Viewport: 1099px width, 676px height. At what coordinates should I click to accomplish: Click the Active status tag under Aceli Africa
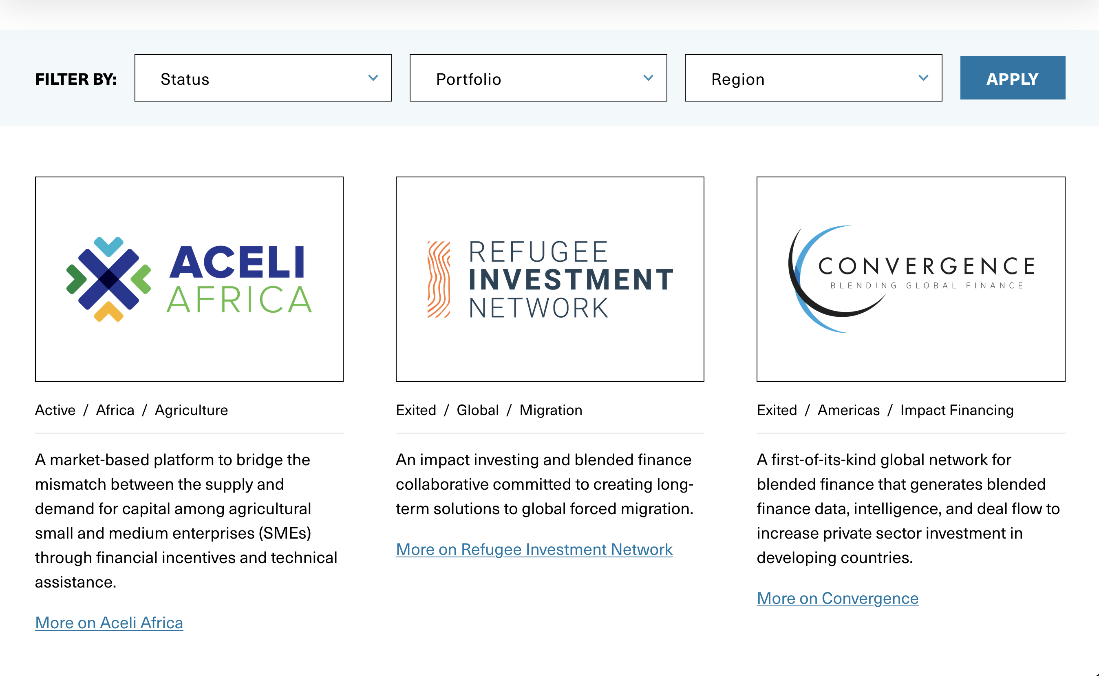pyautogui.click(x=55, y=410)
